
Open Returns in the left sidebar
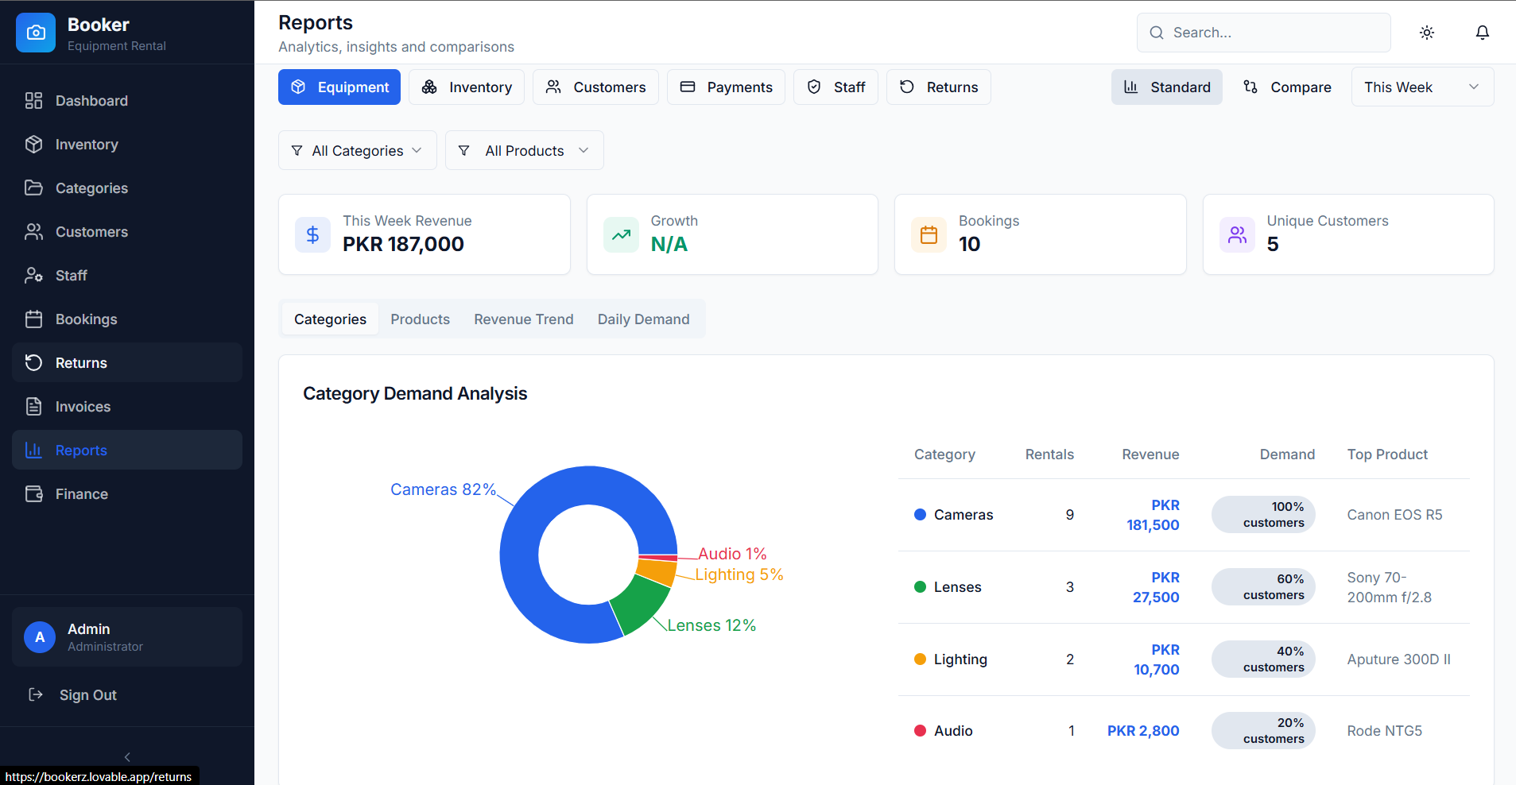point(127,363)
